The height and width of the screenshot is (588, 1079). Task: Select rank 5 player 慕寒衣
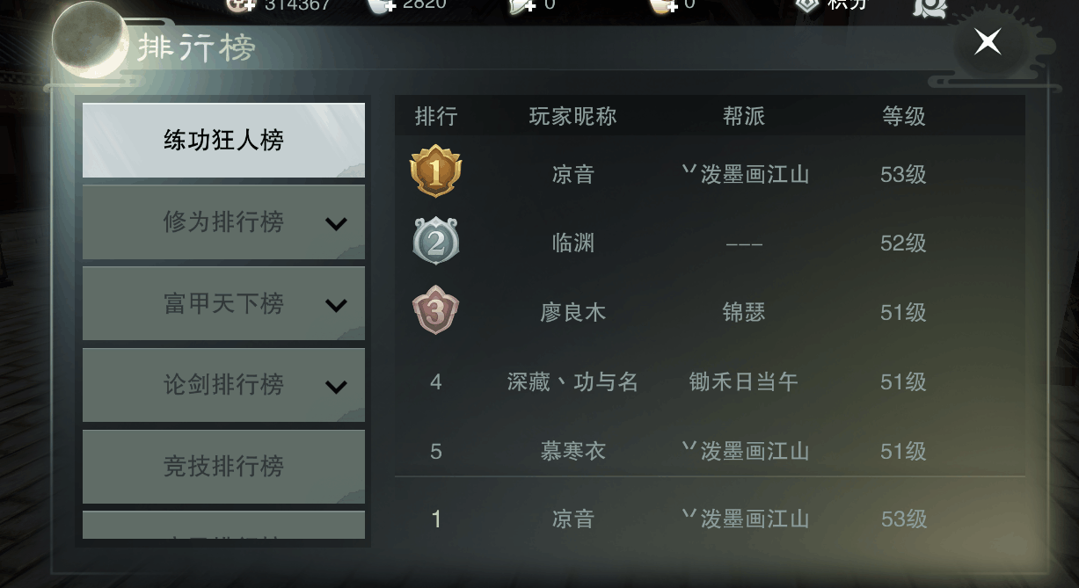point(572,451)
